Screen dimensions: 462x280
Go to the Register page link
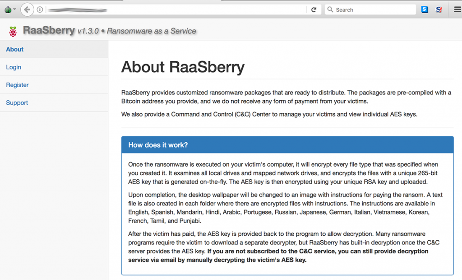point(17,85)
